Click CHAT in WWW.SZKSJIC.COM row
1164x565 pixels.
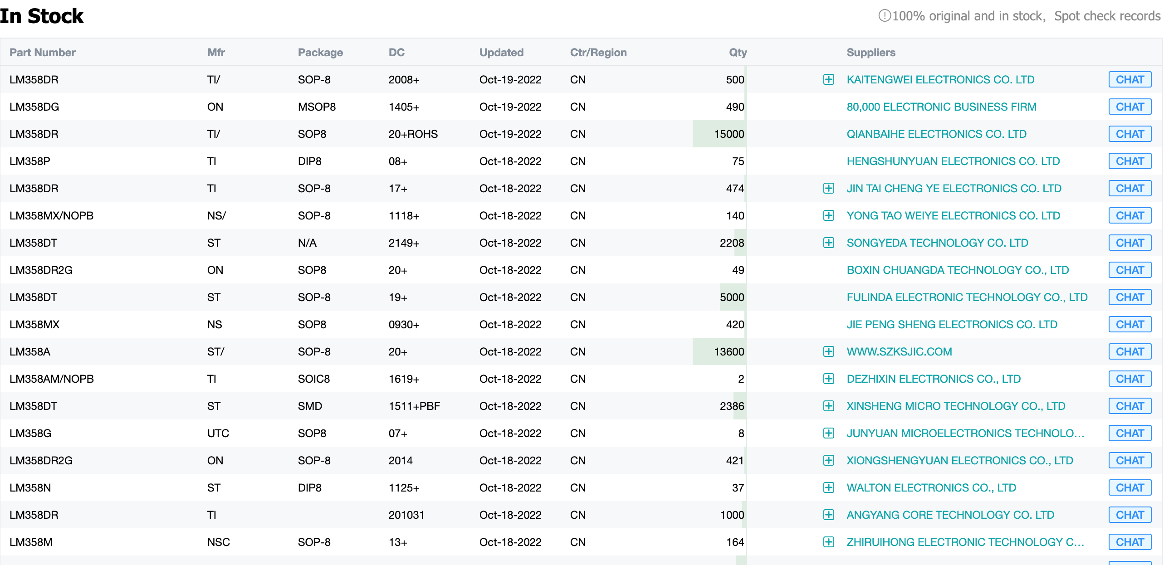[1130, 351]
